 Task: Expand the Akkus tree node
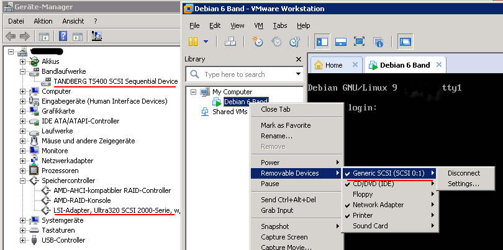pyautogui.click(x=23, y=61)
